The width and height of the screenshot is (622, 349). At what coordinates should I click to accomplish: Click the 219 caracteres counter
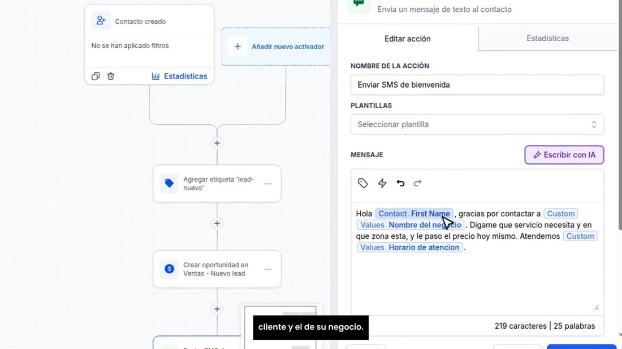520,326
